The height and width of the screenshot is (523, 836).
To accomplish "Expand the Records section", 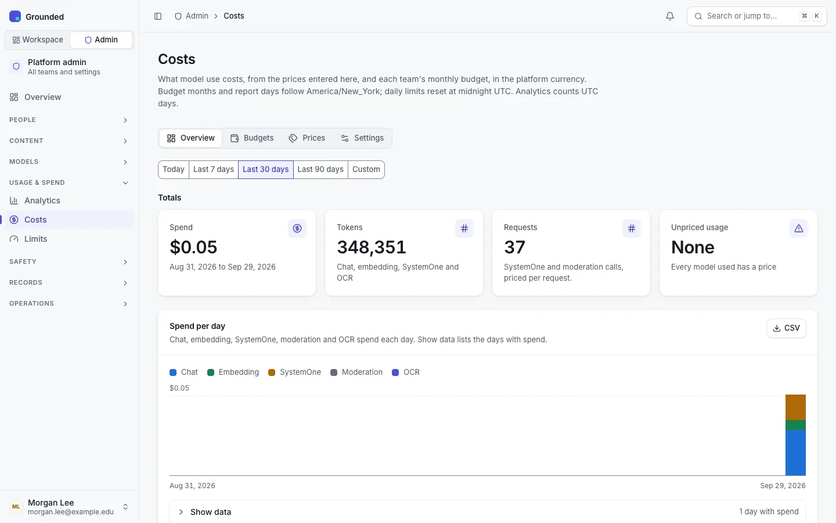I will pos(69,282).
